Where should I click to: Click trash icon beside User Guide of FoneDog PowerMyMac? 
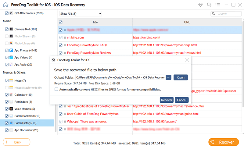click(x=65, y=114)
